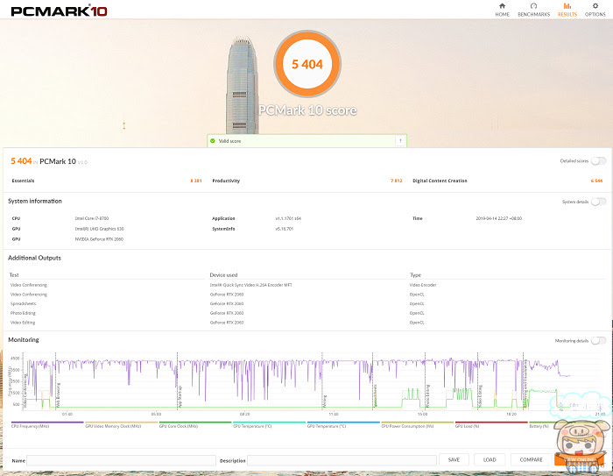The width and height of the screenshot is (613, 476).
Task: Click the CPU Temperature legend swatch
Action: 270,423
